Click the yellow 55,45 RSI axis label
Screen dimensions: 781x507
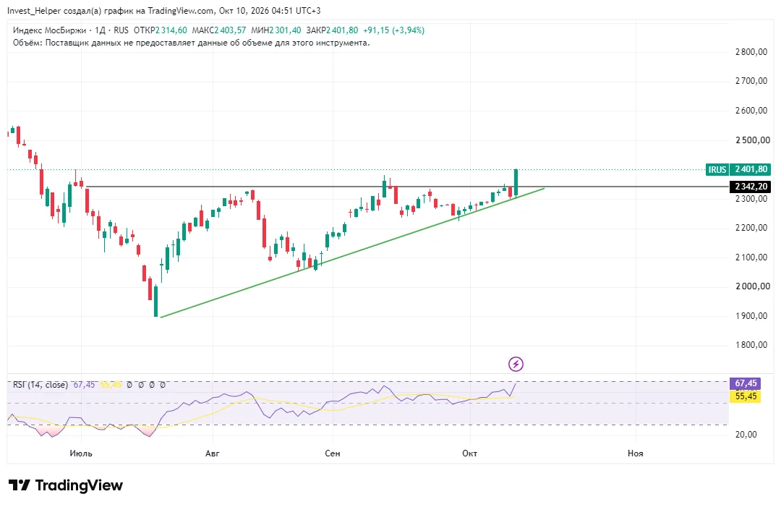point(745,396)
